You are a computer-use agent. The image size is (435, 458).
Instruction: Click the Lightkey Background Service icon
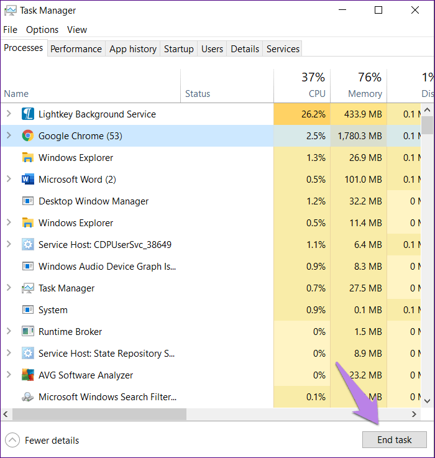tap(28, 114)
